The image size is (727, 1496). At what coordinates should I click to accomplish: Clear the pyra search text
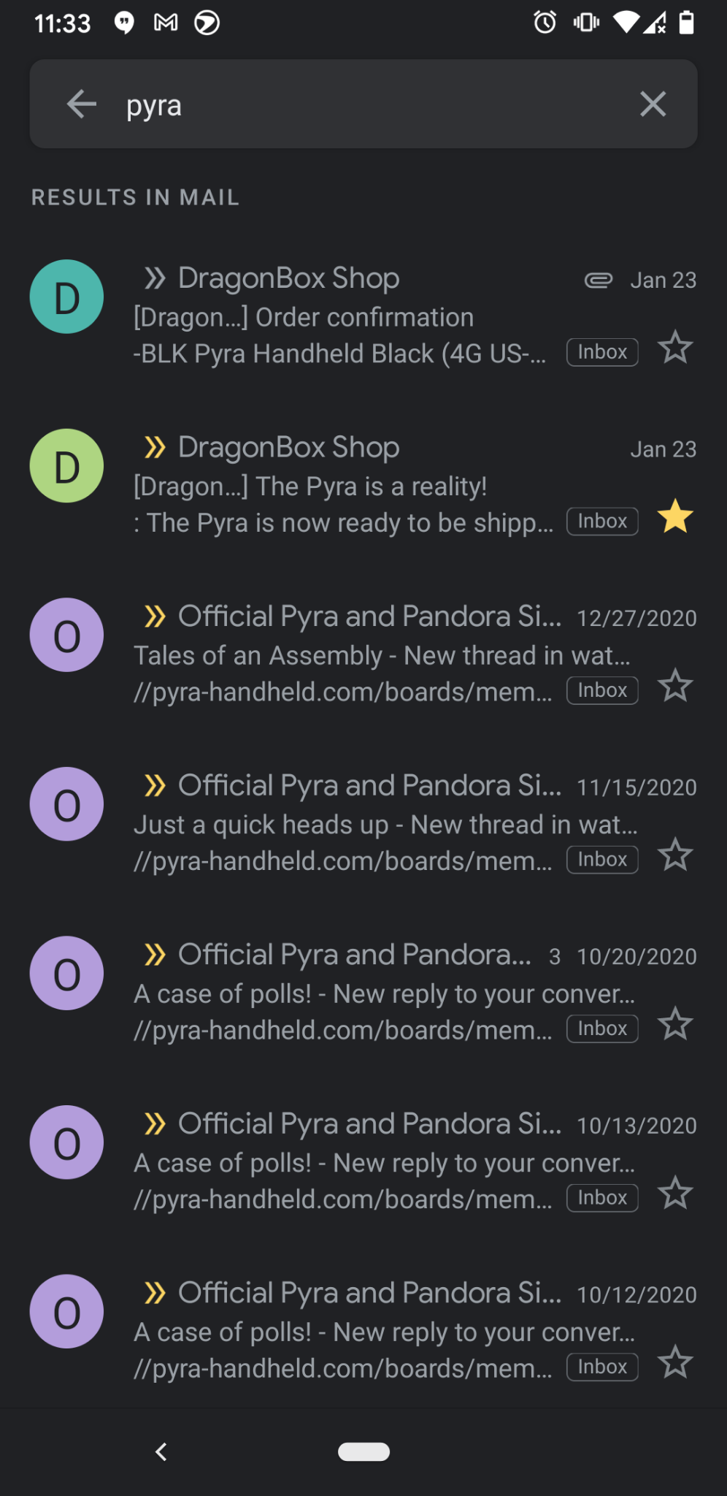[653, 104]
